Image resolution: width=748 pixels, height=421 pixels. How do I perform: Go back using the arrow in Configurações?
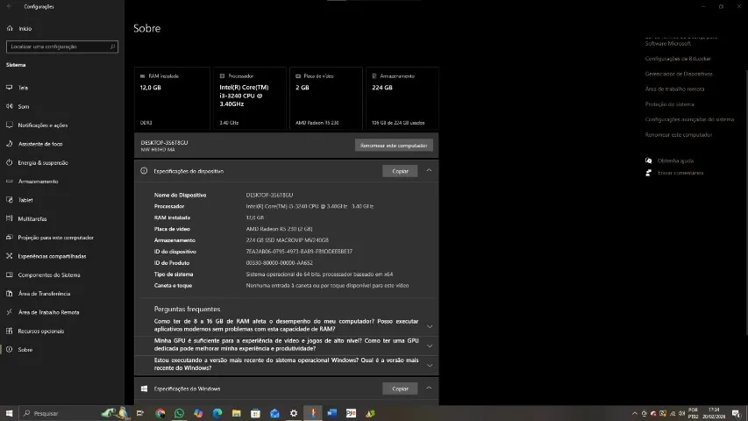(10, 6)
